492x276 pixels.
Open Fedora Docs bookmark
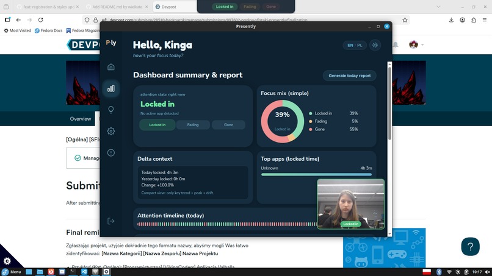(48, 30)
